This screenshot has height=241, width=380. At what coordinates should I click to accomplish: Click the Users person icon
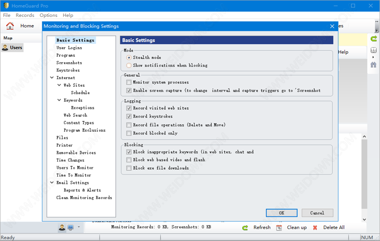(5, 48)
